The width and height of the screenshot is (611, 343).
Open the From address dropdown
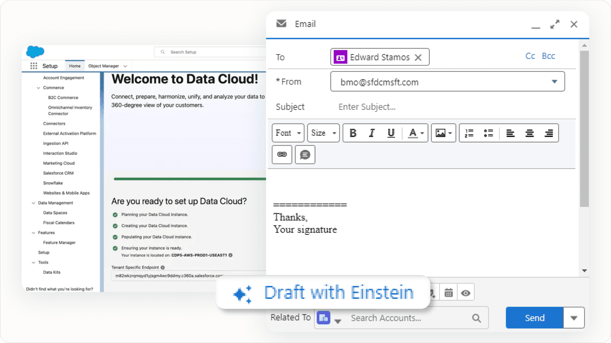[x=554, y=82]
